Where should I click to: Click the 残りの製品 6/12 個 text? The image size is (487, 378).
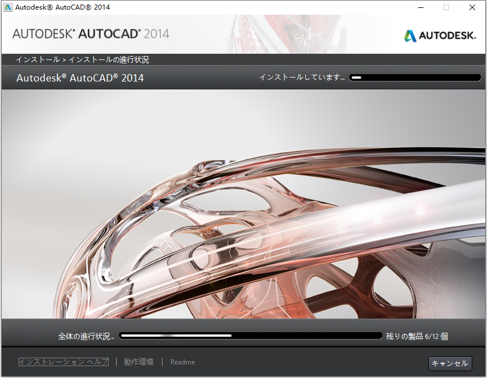[417, 337]
